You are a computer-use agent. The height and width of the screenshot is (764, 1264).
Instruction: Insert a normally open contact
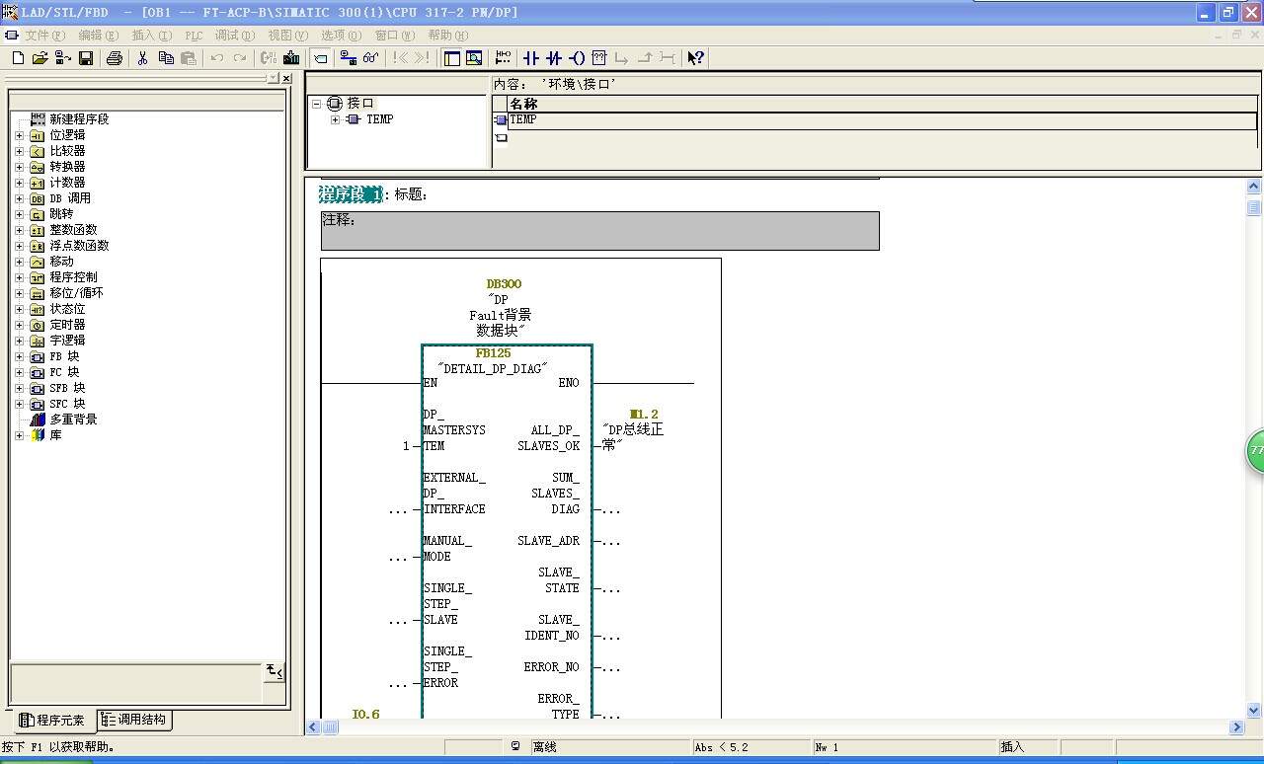(x=530, y=58)
